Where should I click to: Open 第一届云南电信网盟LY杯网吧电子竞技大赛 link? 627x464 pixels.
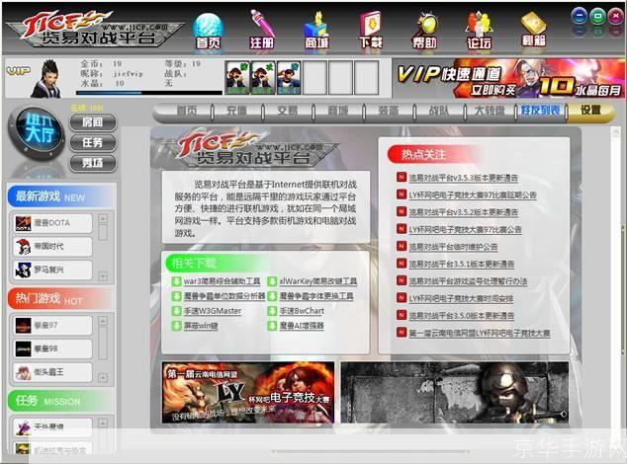479,333
